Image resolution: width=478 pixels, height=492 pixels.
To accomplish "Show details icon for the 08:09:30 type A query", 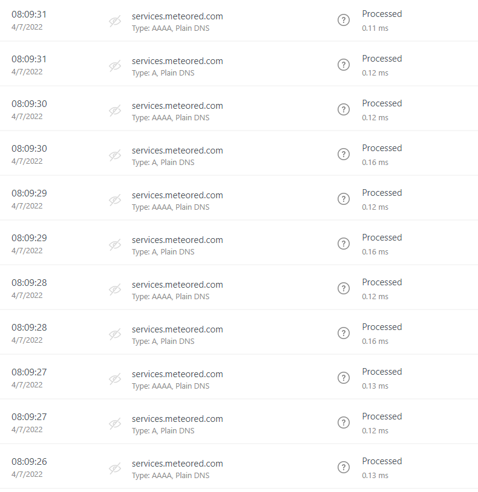I will click(x=344, y=154).
